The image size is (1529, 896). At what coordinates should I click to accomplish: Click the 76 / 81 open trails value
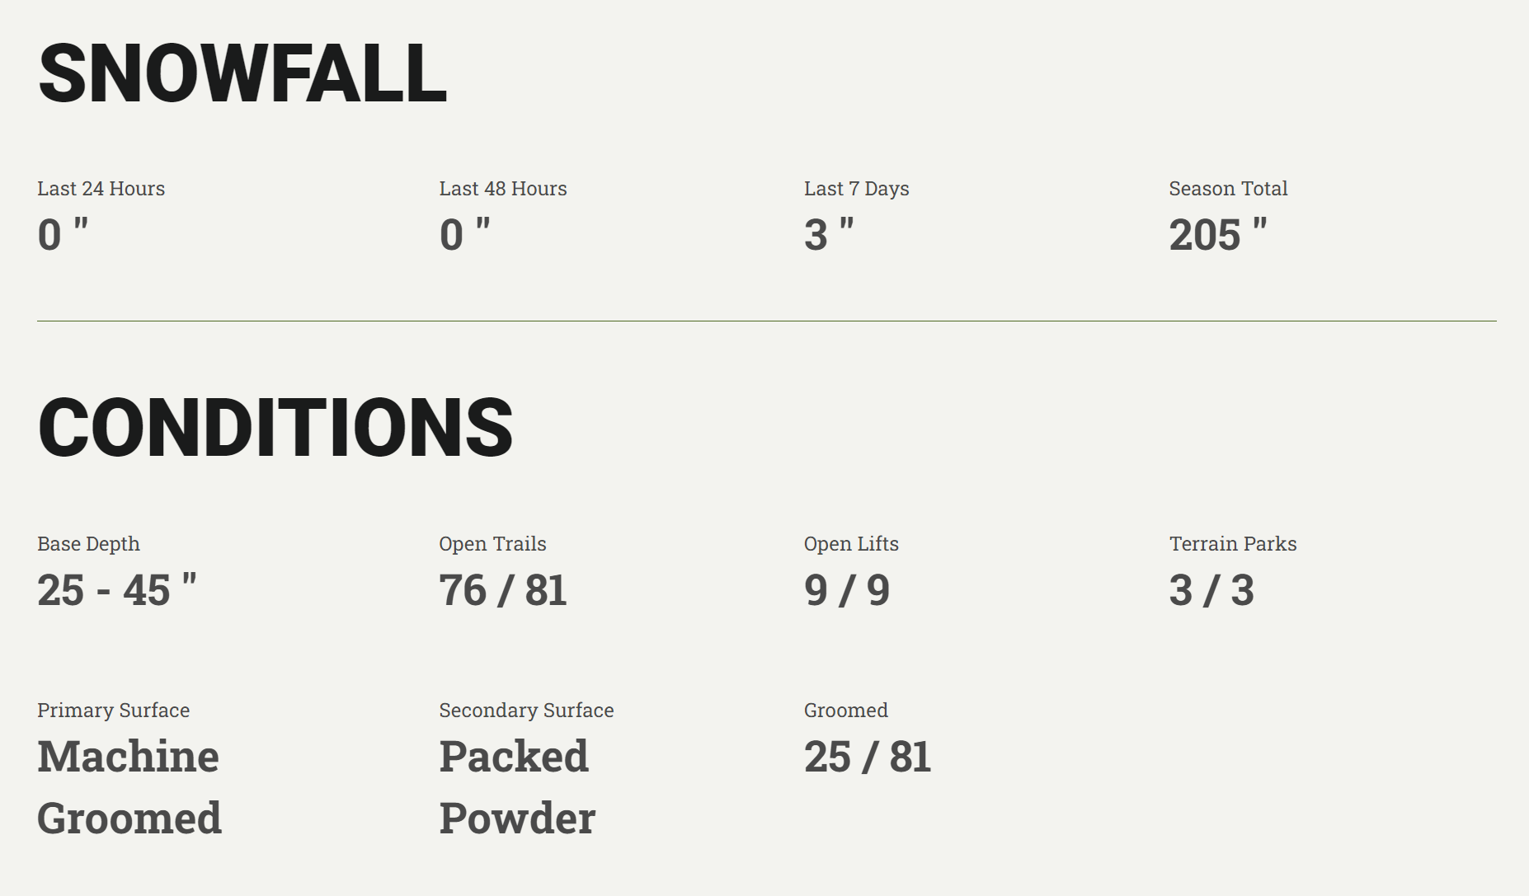(x=503, y=590)
